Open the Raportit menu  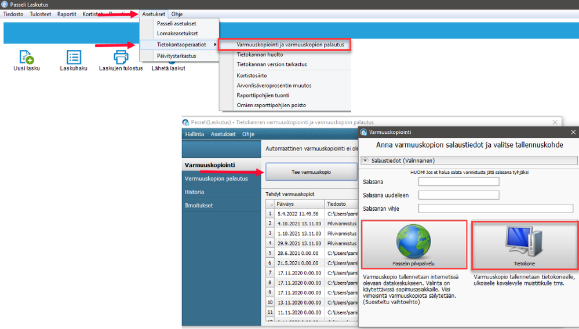67,14
